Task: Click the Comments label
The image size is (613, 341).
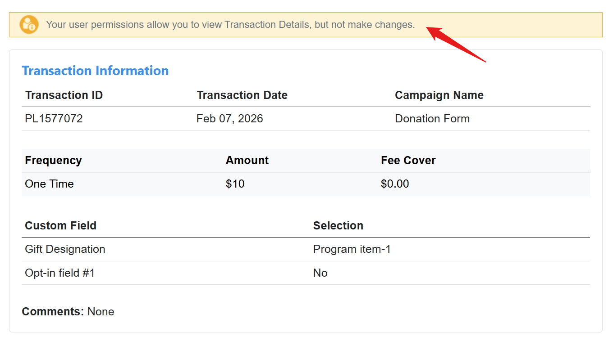Action: (53, 312)
